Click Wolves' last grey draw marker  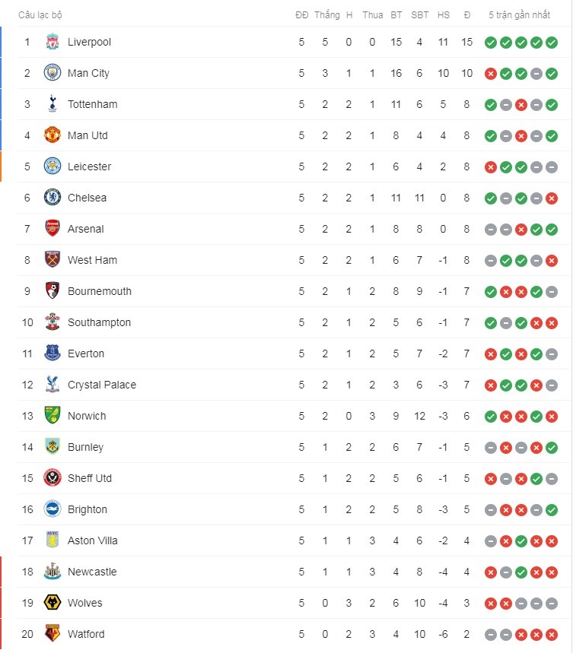pyautogui.click(x=552, y=604)
